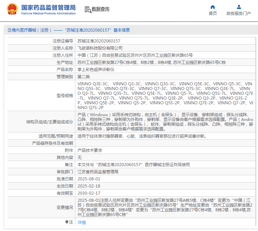258x231 pixels.
Task: Click the 有效期至 value 2030-02-17
Action: tap(89, 193)
